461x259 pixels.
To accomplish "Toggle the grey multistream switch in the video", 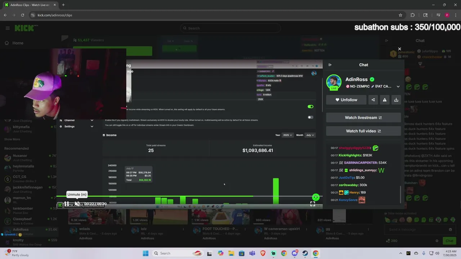I will pos(310,117).
